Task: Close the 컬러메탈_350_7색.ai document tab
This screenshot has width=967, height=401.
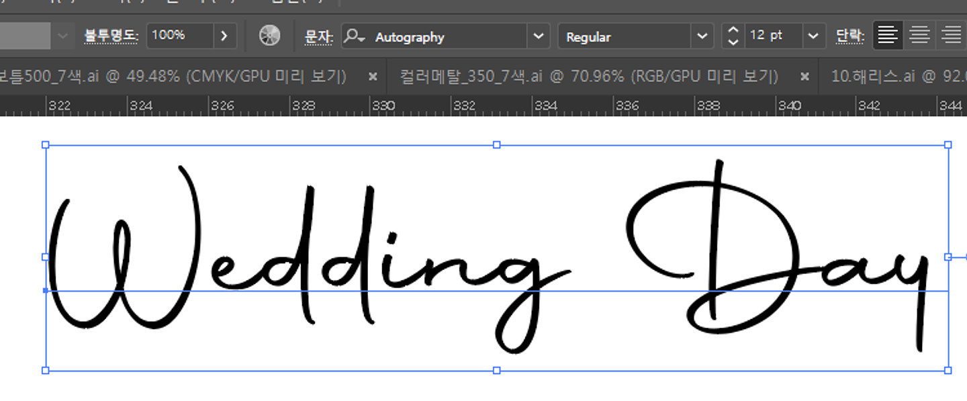Action: tap(804, 77)
